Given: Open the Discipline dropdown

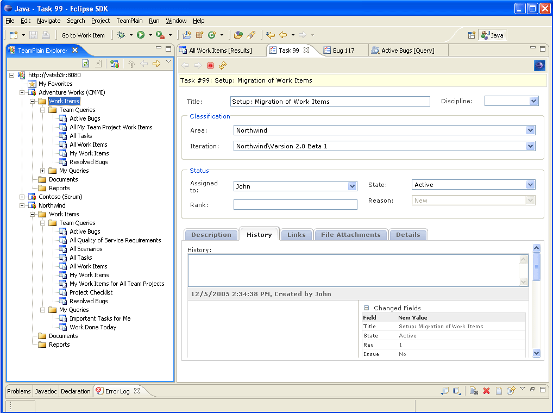Looking at the screenshot, I should pos(533,101).
